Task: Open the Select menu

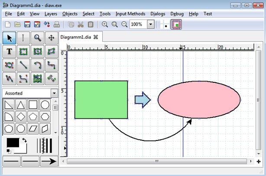Action: tap(88, 14)
